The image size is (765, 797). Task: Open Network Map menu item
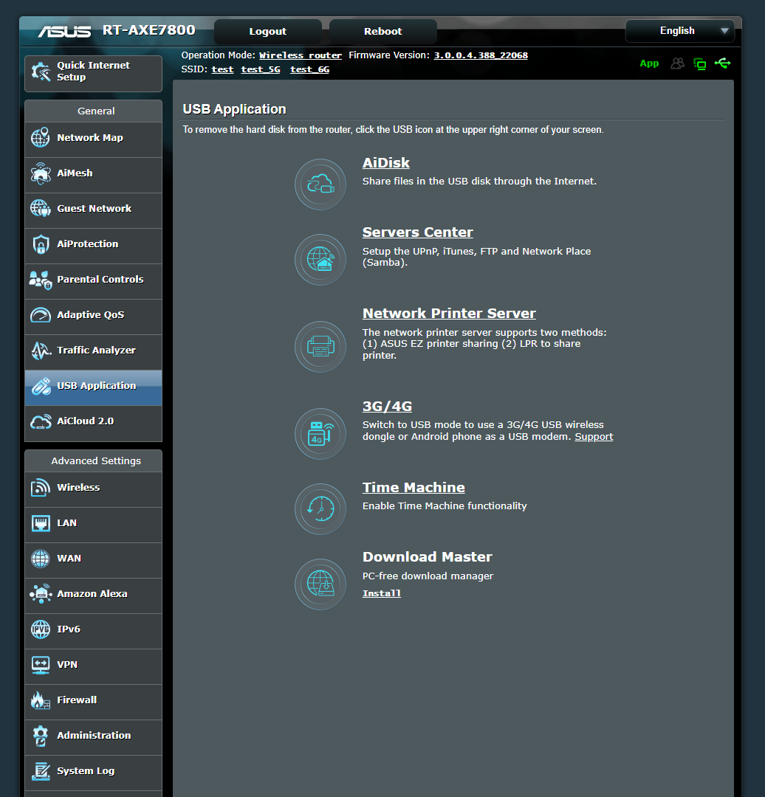tap(94, 138)
